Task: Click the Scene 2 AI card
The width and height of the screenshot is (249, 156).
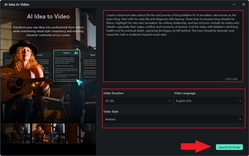Action: (x=67, y=66)
